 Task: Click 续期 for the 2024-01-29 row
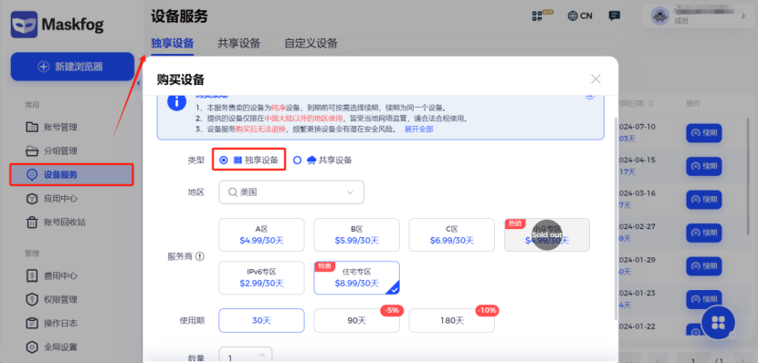pos(704,266)
